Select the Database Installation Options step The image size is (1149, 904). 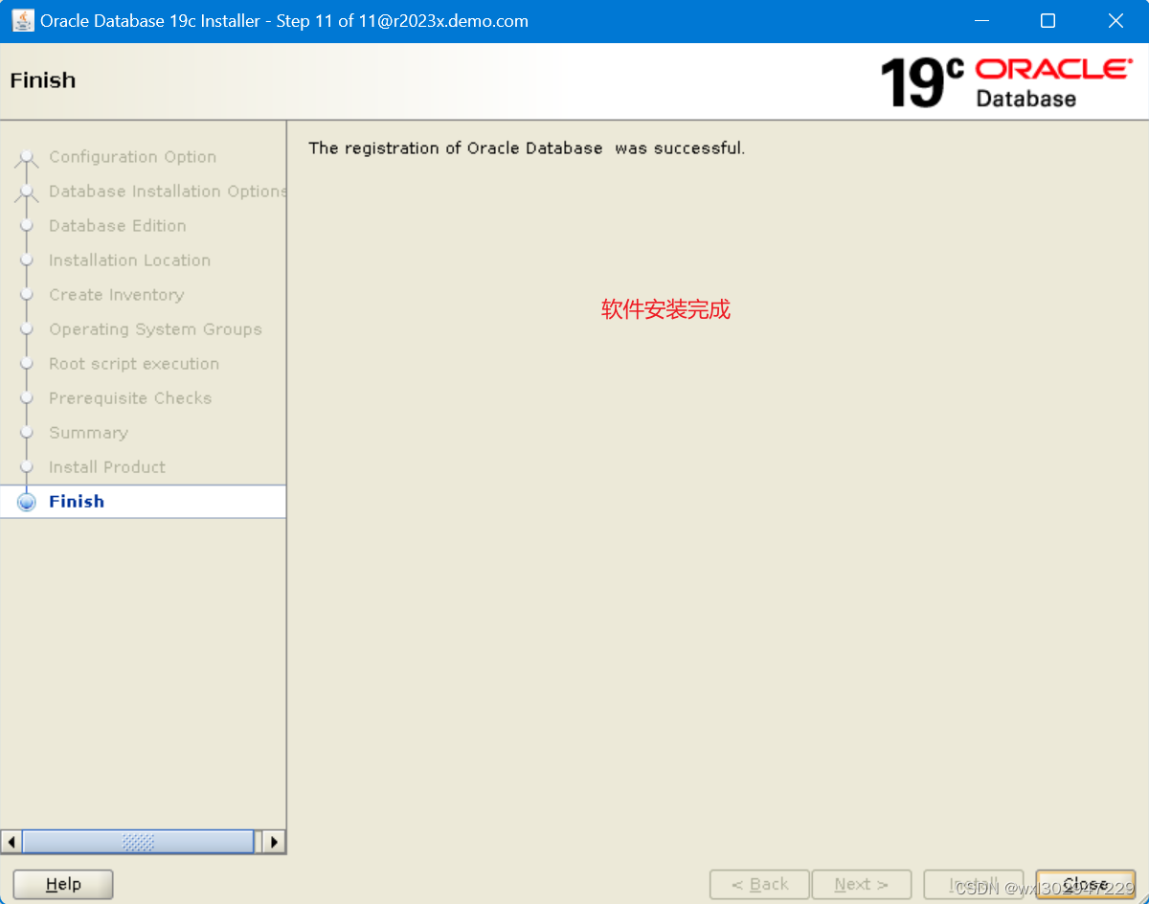pyautogui.click(x=168, y=192)
